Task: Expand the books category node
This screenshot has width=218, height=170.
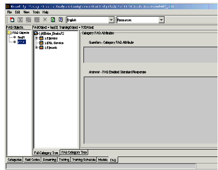Action: pos(37,38)
